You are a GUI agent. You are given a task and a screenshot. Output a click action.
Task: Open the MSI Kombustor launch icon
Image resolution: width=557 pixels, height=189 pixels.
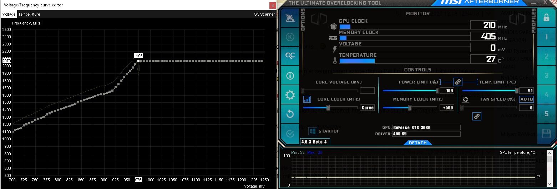click(290, 18)
